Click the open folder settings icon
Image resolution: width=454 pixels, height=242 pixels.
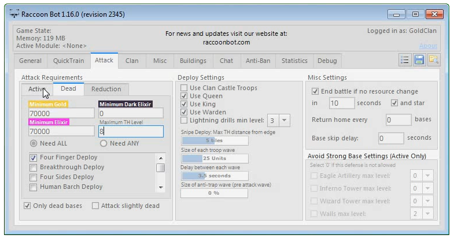click(433, 60)
